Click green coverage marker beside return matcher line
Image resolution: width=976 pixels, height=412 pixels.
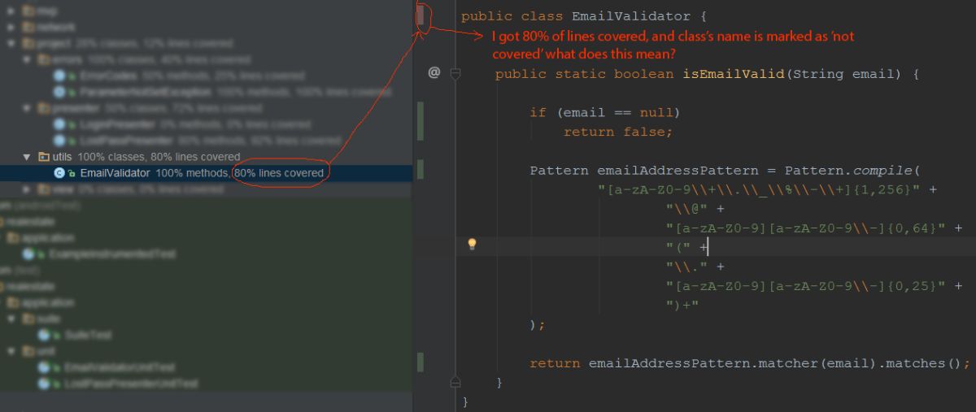pyautogui.click(x=420, y=362)
